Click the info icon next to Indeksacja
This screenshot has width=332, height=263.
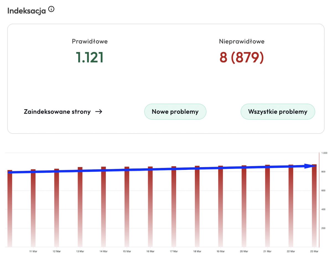[51, 9]
